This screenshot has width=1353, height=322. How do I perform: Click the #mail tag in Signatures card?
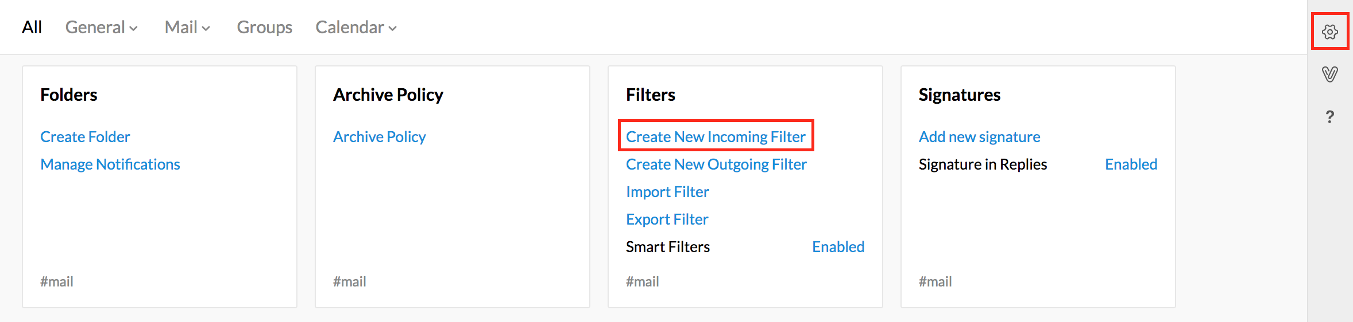click(935, 282)
